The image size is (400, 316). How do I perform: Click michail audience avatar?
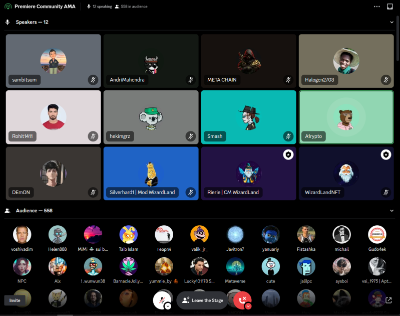tap(341, 234)
